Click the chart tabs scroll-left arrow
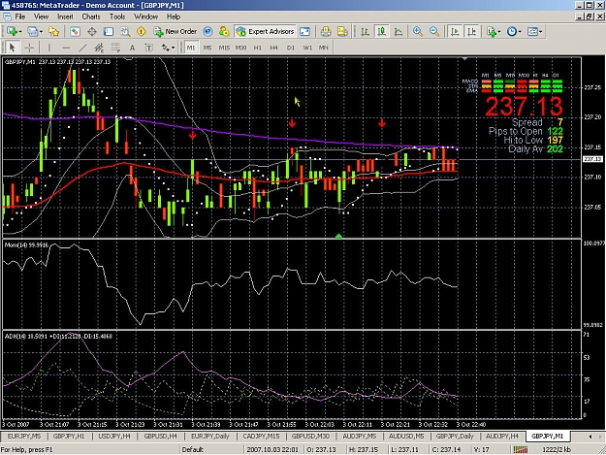 pos(590,437)
